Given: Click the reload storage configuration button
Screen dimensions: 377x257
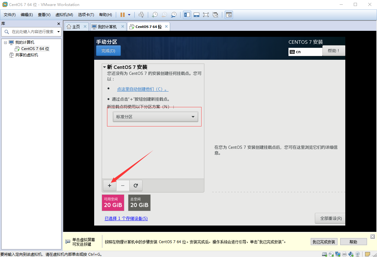Looking at the screenshot, I should tap(136, 186).
